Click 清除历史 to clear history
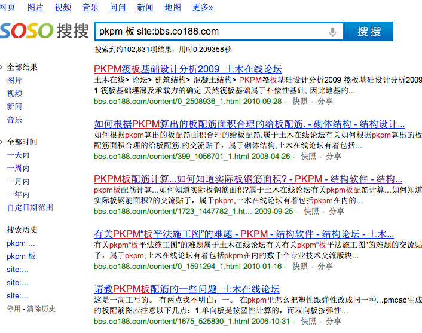Screen dimensions: 422x333 41,308
